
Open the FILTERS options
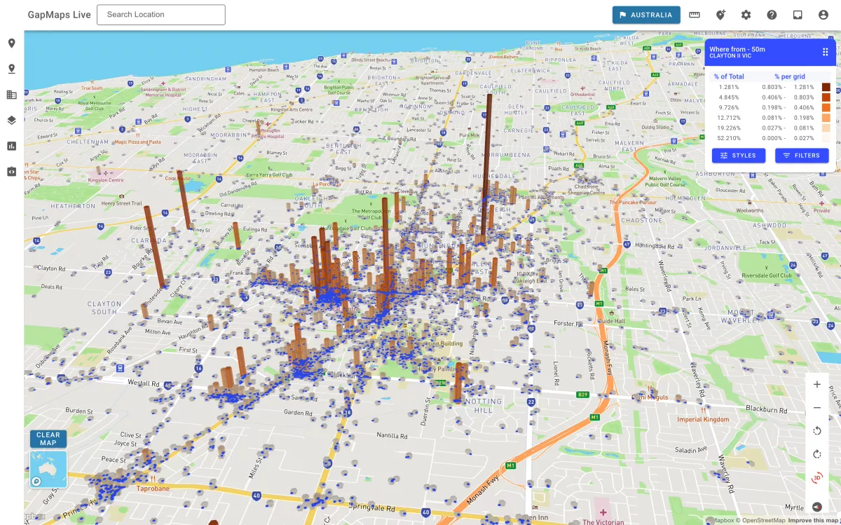pos(802,156)
